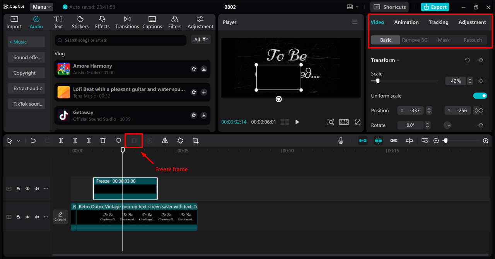The height and width of the screenshot is (259, 495).
Task: Favorite the Amore Harmony track
Action: 194,69
